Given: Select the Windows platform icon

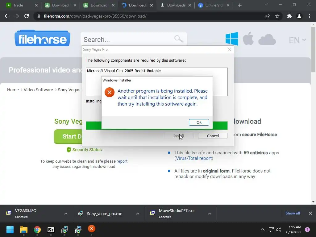Looking at the screenshot, I should 232,39.
